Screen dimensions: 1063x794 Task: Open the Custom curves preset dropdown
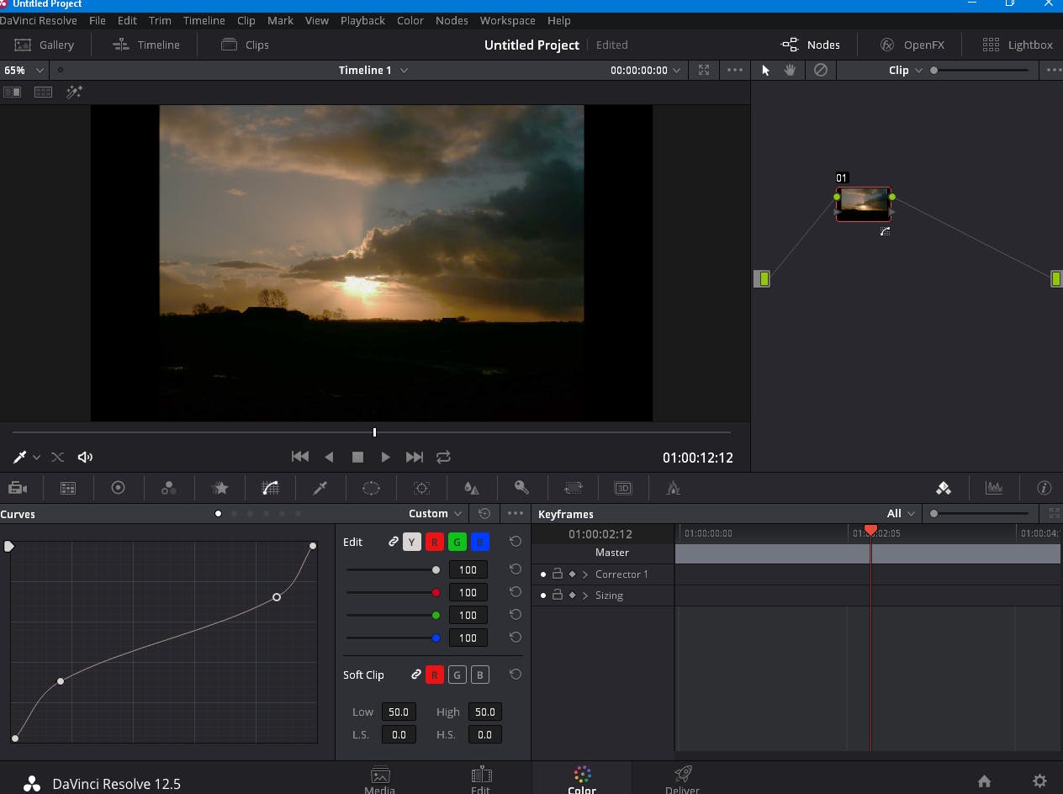pos(434,513)
